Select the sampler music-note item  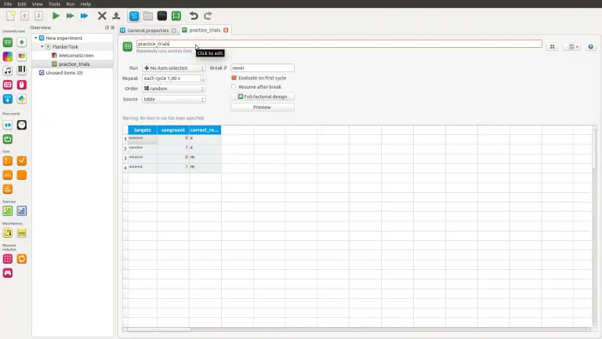pyautogui.click(x=8, y=71)
